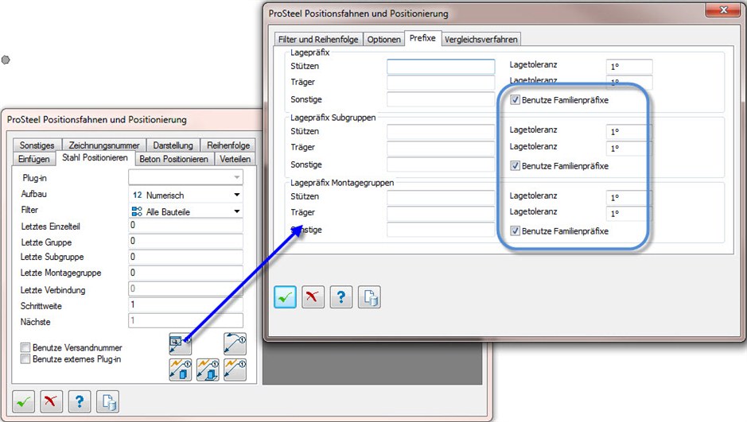Click Subgruppen Träger input field

point(441,148)
